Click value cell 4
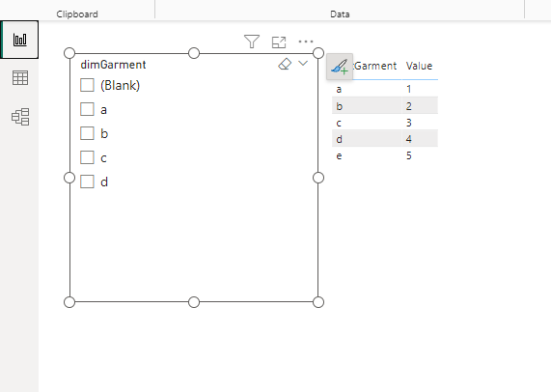Screen dimensions: 551x392 click(409, 139)
